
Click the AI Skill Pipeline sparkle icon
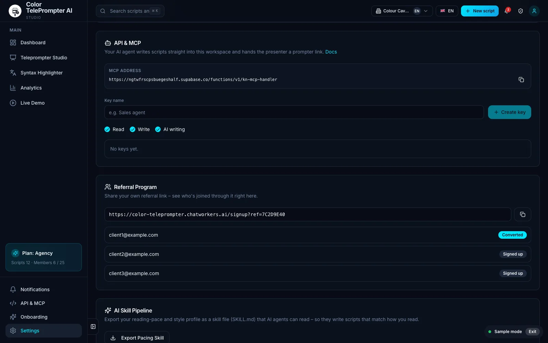click(108, 310)
